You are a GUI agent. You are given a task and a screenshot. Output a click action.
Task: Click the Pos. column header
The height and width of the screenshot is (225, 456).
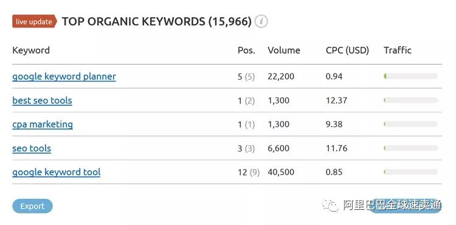point(246,50)
